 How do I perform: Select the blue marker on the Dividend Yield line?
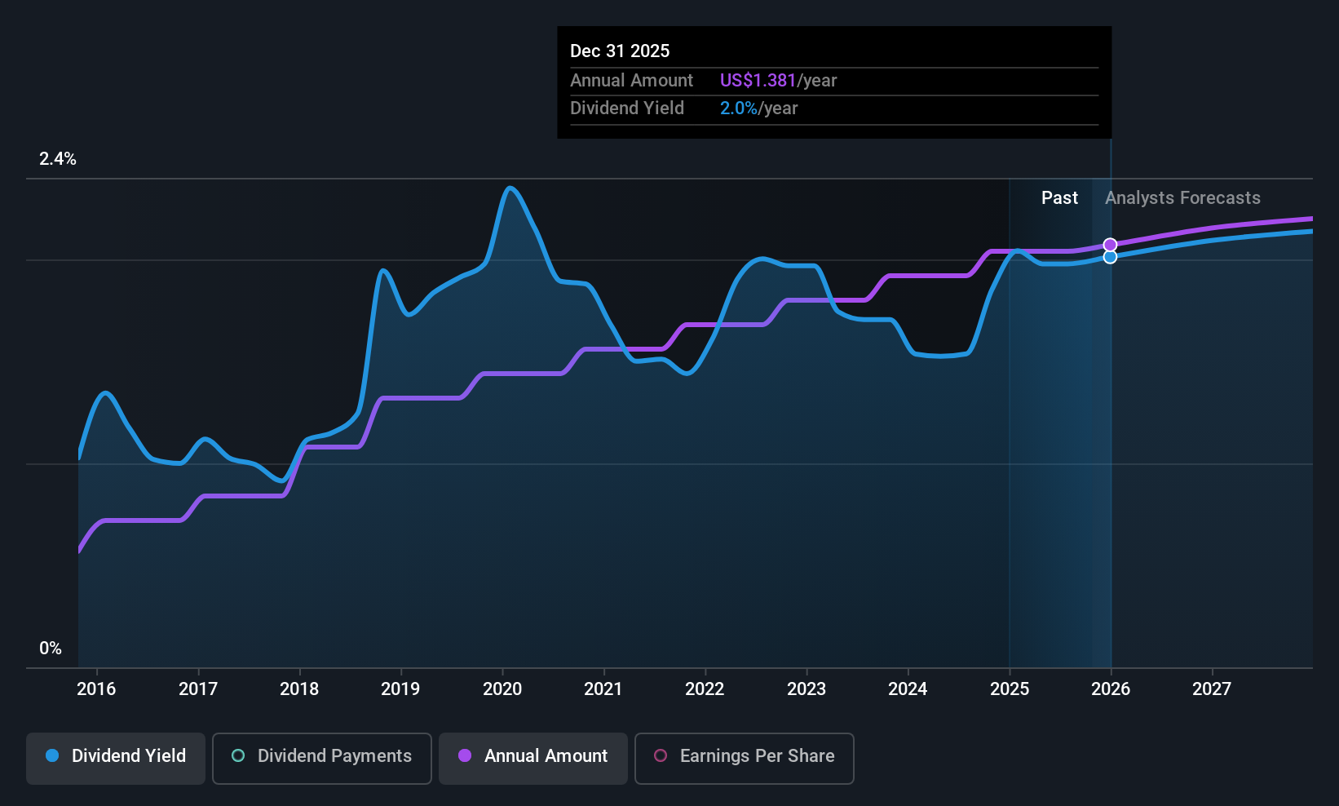click(1110, 255)
